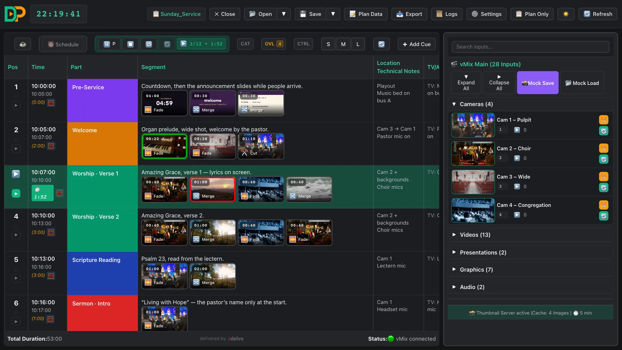Click the Mock Load button

582,83
